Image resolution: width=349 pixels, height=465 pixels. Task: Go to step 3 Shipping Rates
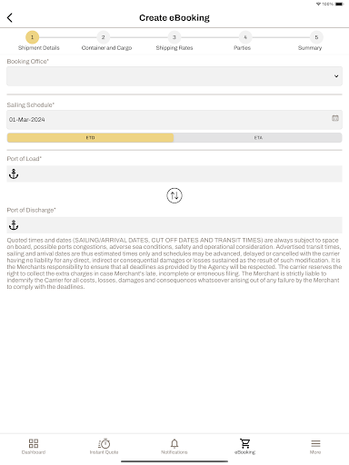[x=174, y=41]
